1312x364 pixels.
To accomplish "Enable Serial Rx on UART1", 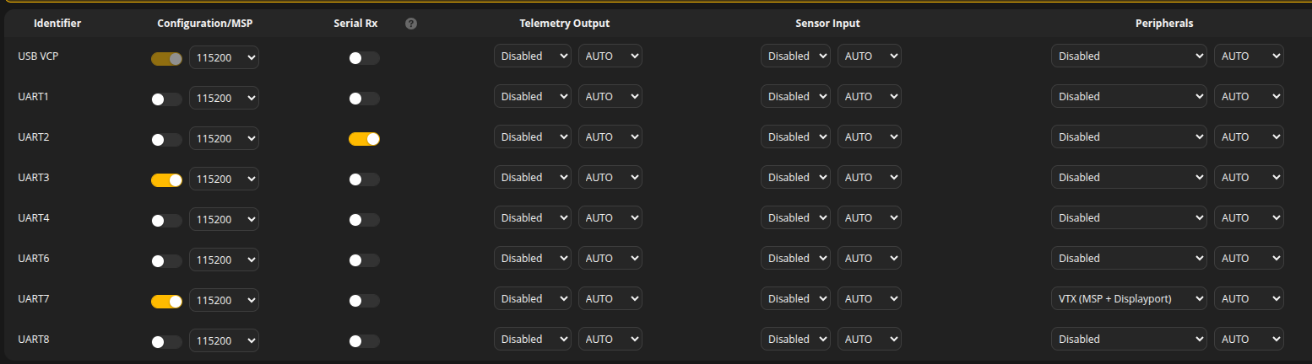I will click(x=364, y=99).
